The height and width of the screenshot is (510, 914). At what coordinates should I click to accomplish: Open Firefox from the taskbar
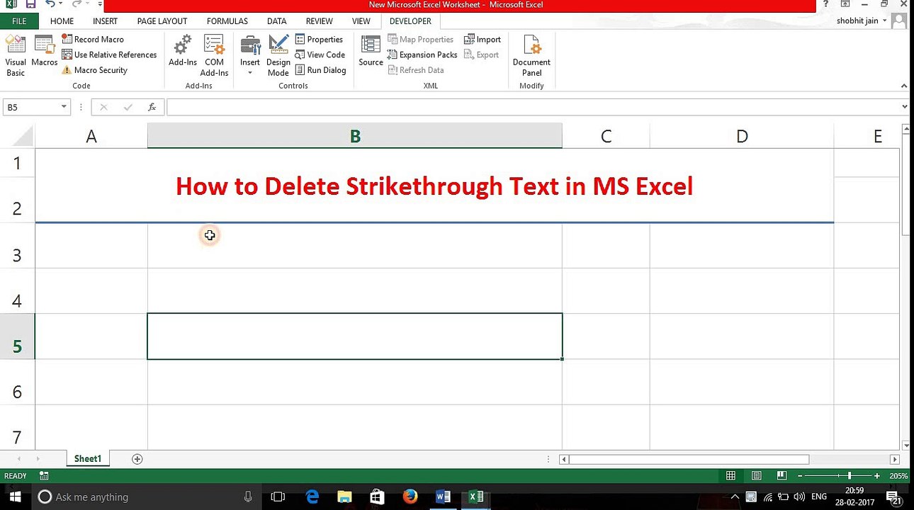click(x=410, y=497)
